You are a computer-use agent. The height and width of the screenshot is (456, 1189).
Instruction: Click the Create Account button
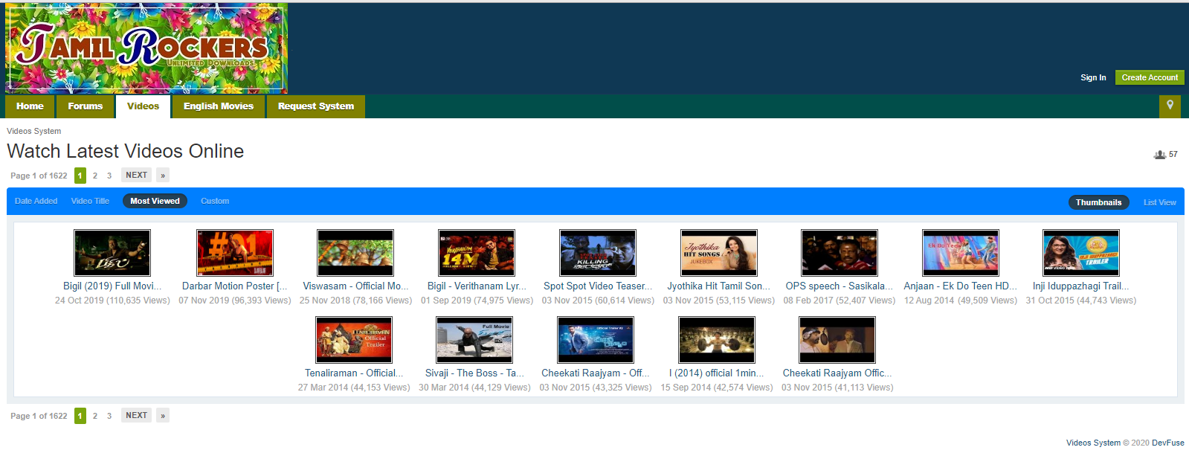[x=1150, y=77]
